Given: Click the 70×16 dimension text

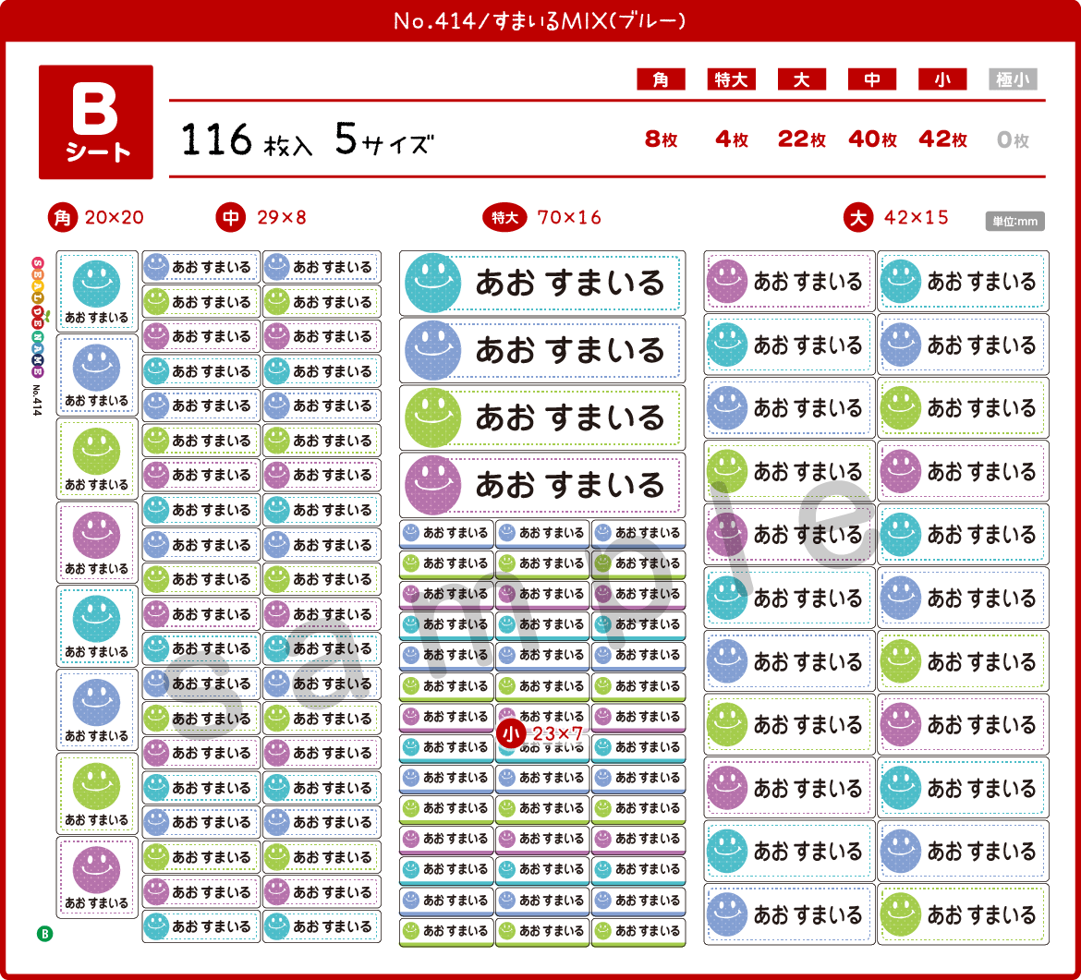Looking at the screenshot, I should 569,218.
